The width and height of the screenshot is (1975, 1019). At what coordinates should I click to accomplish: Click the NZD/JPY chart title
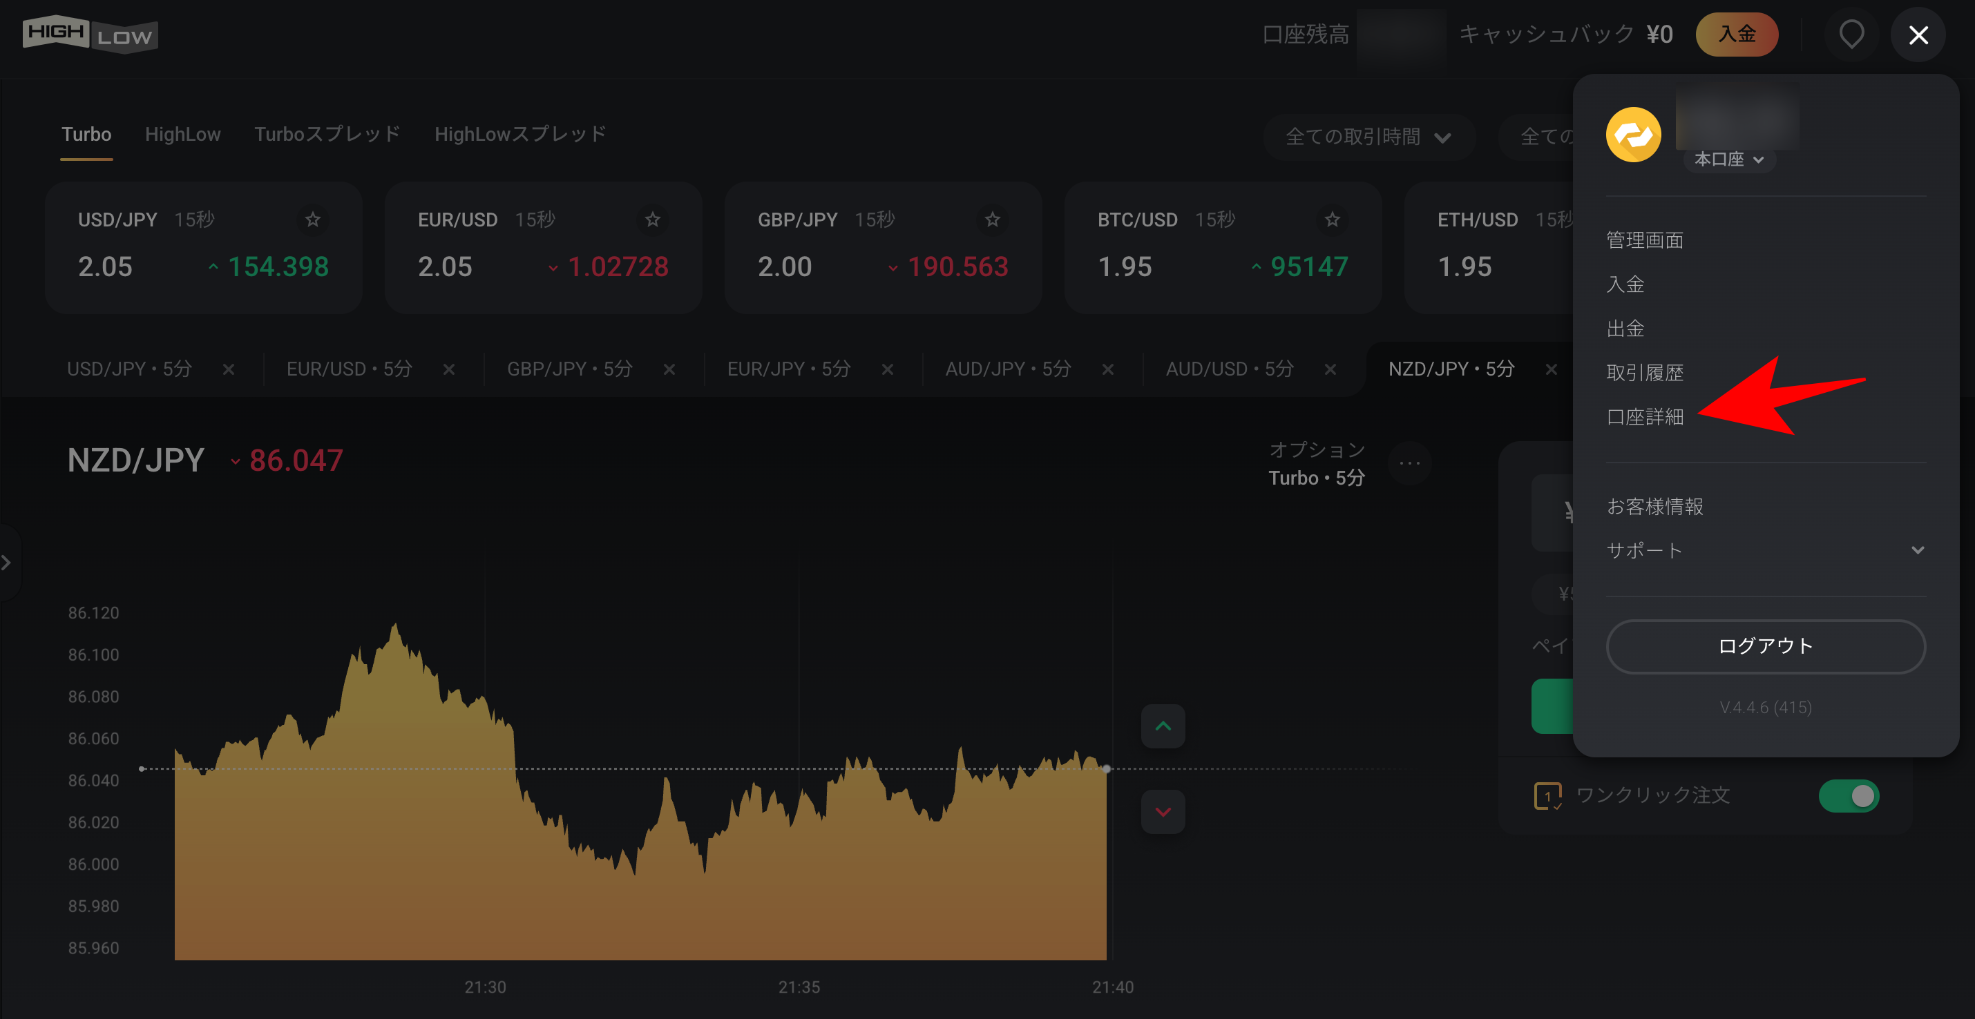[x=135, y=460]
